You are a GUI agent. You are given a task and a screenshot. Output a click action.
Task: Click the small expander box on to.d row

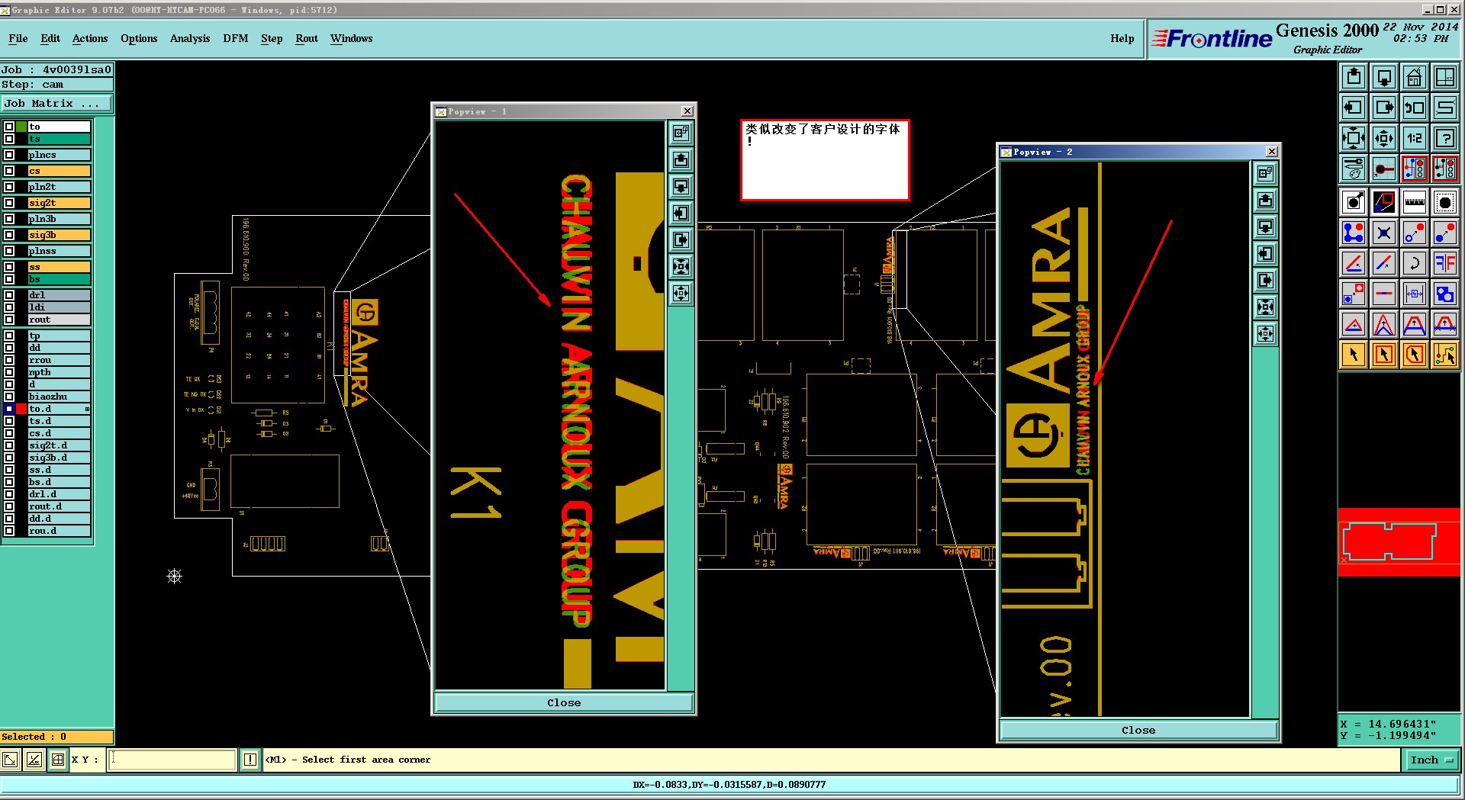click(87, 410)
